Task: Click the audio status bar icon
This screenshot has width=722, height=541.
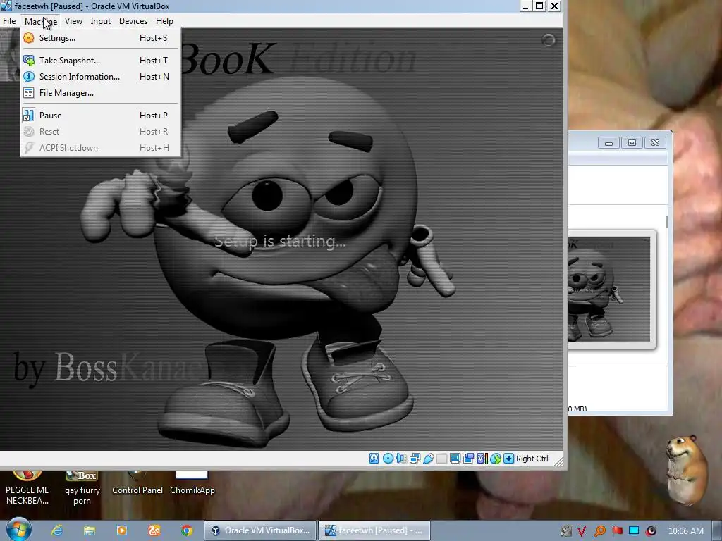Action: click(401, 458)
